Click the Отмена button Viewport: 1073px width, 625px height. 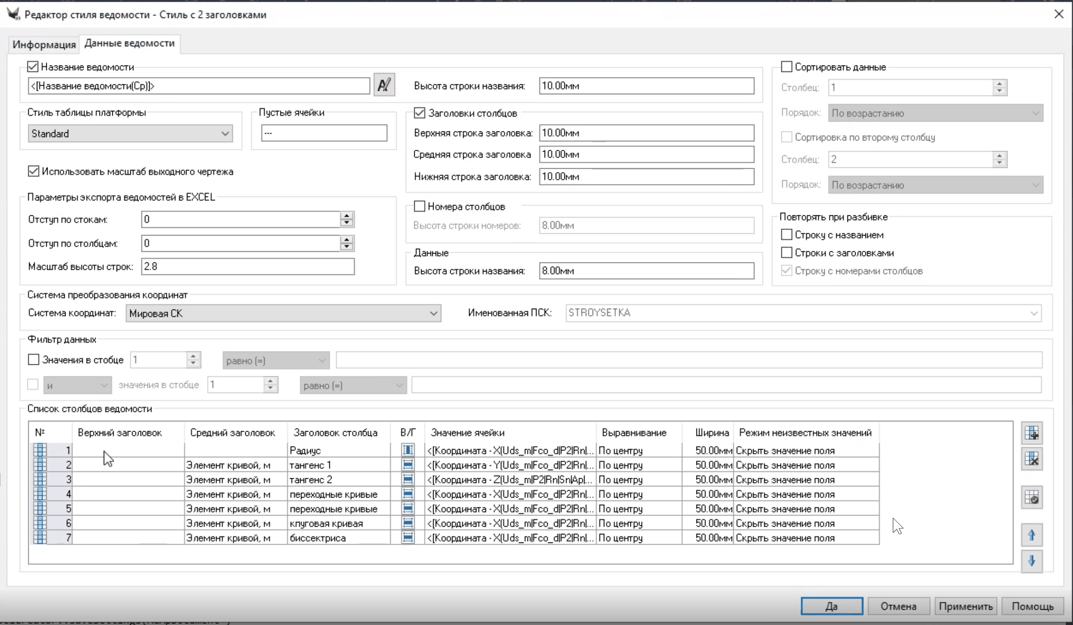pyautogui.click(x=898, y=606)
